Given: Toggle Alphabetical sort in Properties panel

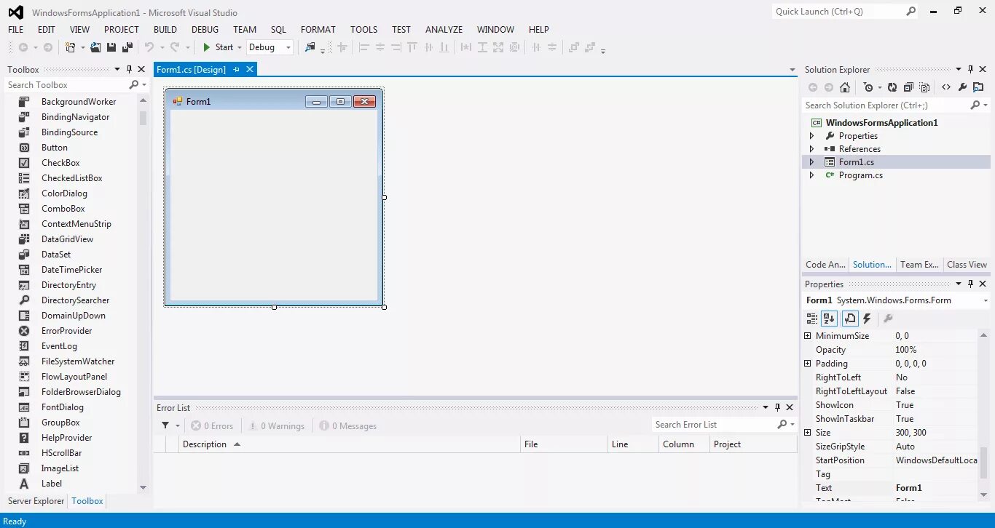Looking at the screenshot, I should [x=829, y=319].
